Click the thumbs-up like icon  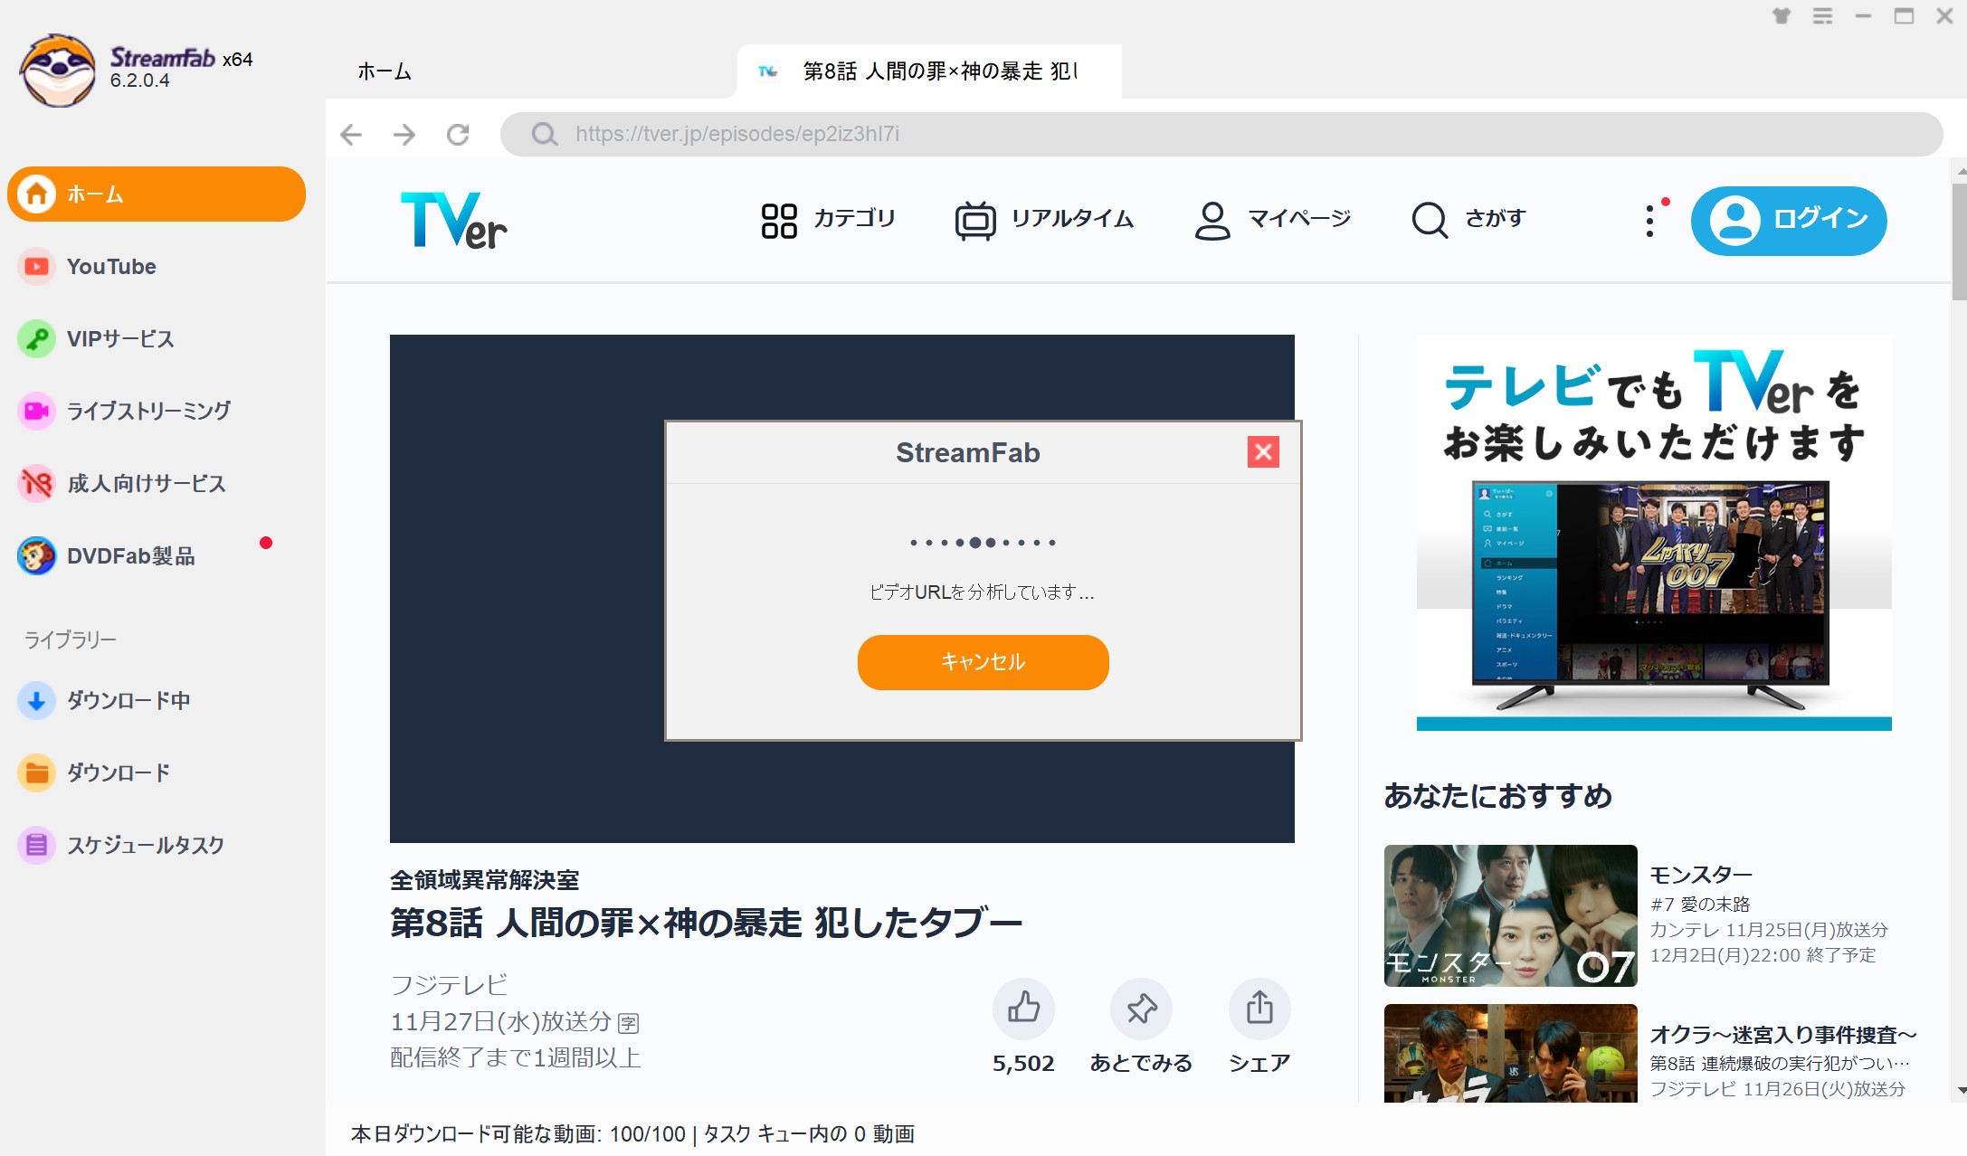[x=1023, y=1009]
